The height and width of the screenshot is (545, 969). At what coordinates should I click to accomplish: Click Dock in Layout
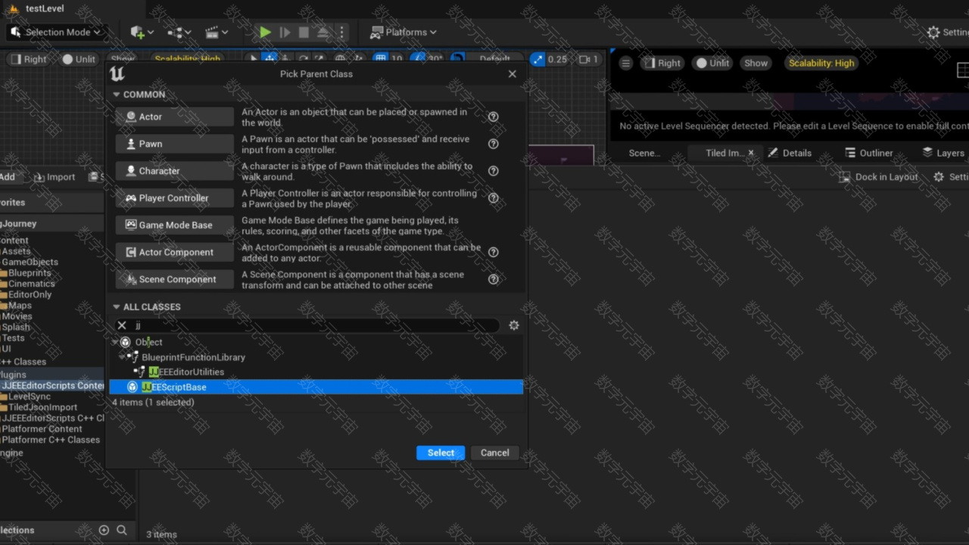pos(878,177)
